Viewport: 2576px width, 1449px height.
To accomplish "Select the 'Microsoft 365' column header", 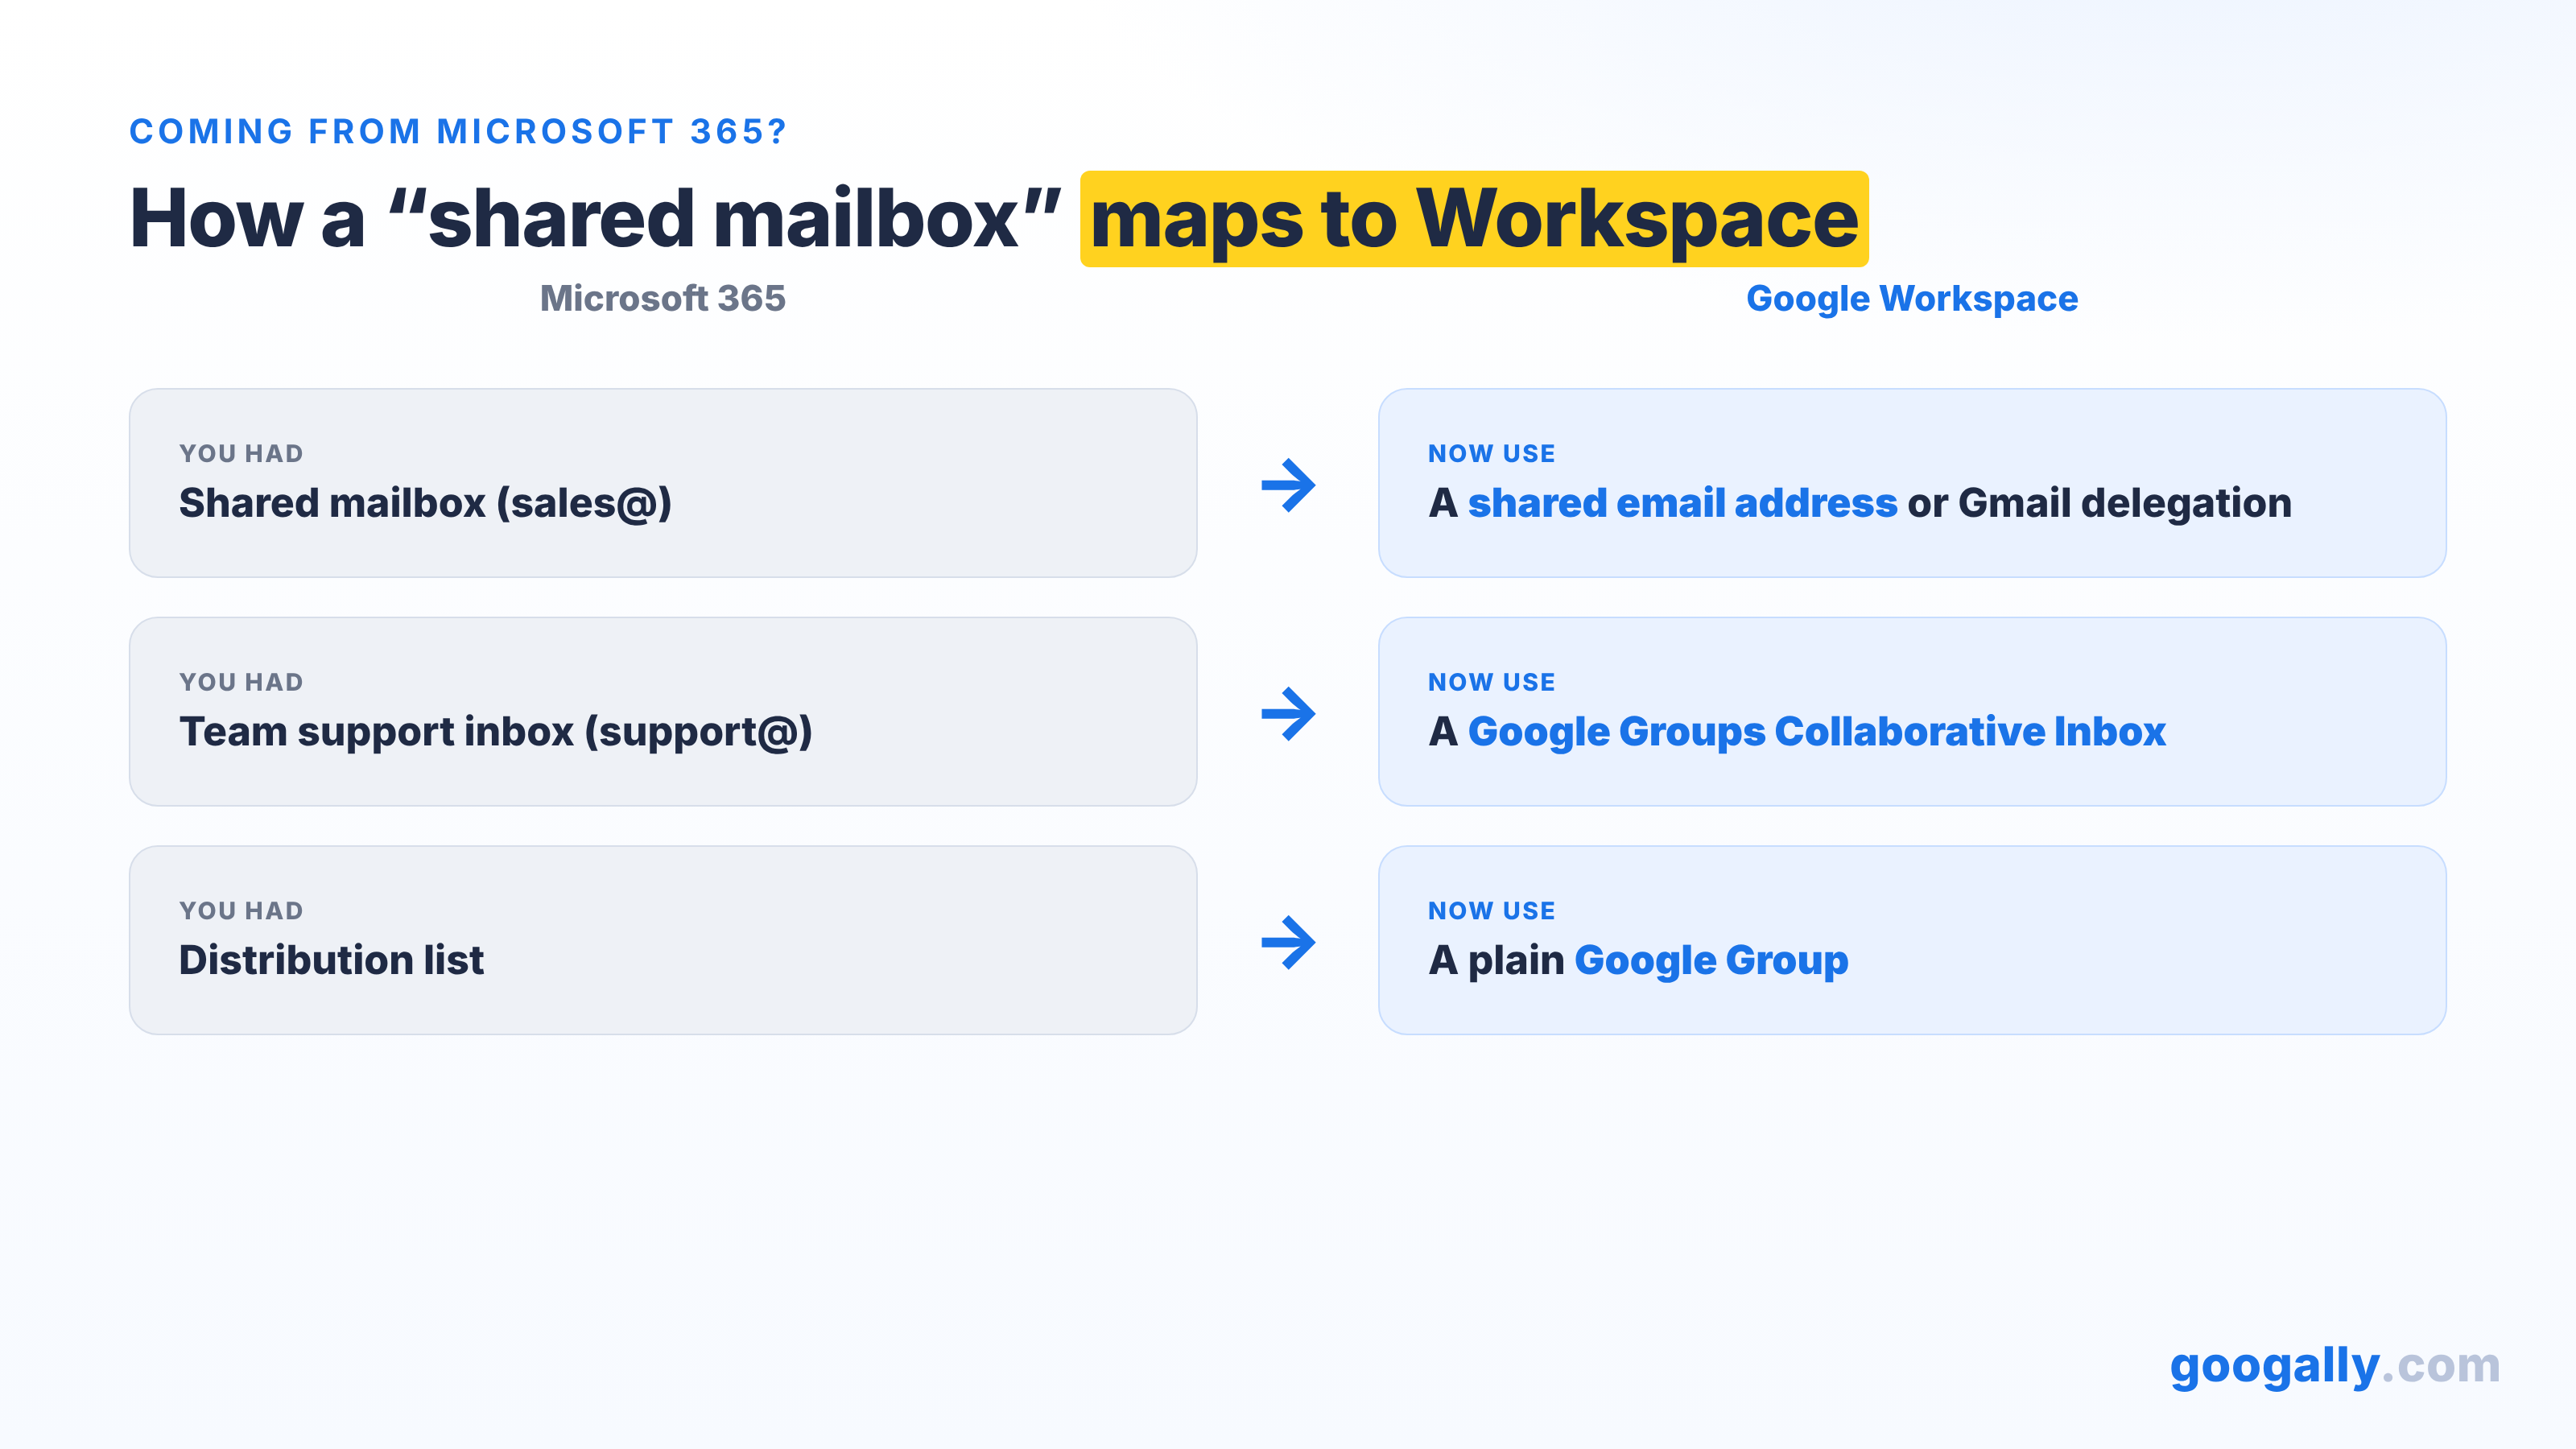I will click(x=663, y=298).
